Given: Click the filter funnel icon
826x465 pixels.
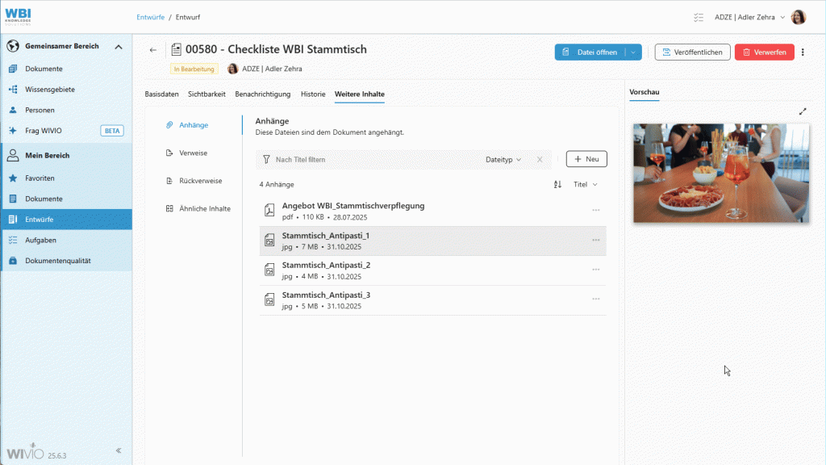Looking at the screenshot, I should [x=266, y=158].
